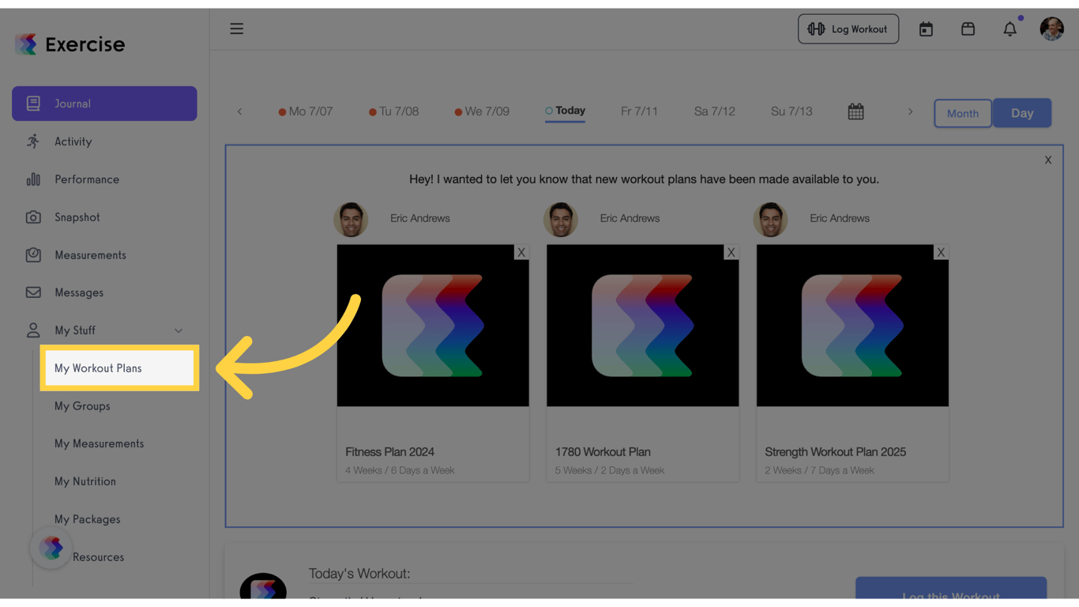Go to previous week arrow

[x=239, y=111]
